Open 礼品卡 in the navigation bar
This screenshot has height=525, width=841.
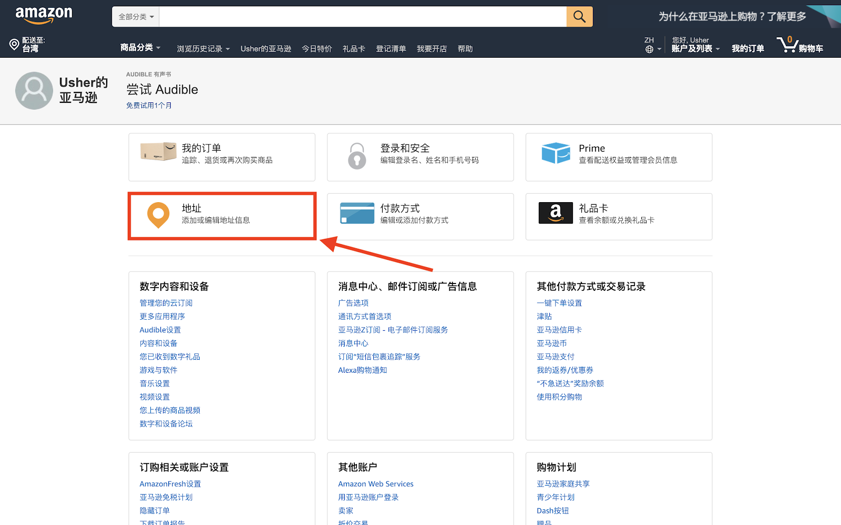(354, 49)
